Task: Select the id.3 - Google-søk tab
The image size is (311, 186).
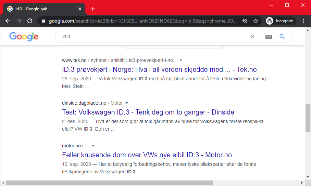Action: point(44,9)
